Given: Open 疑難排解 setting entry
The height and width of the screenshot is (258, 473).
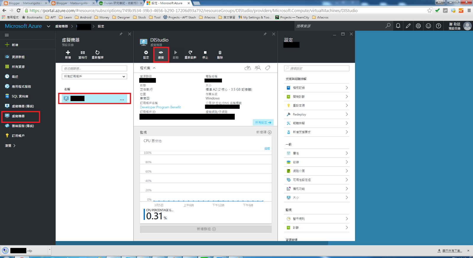Looking at the screenshot, I should (x=317, y=123).
